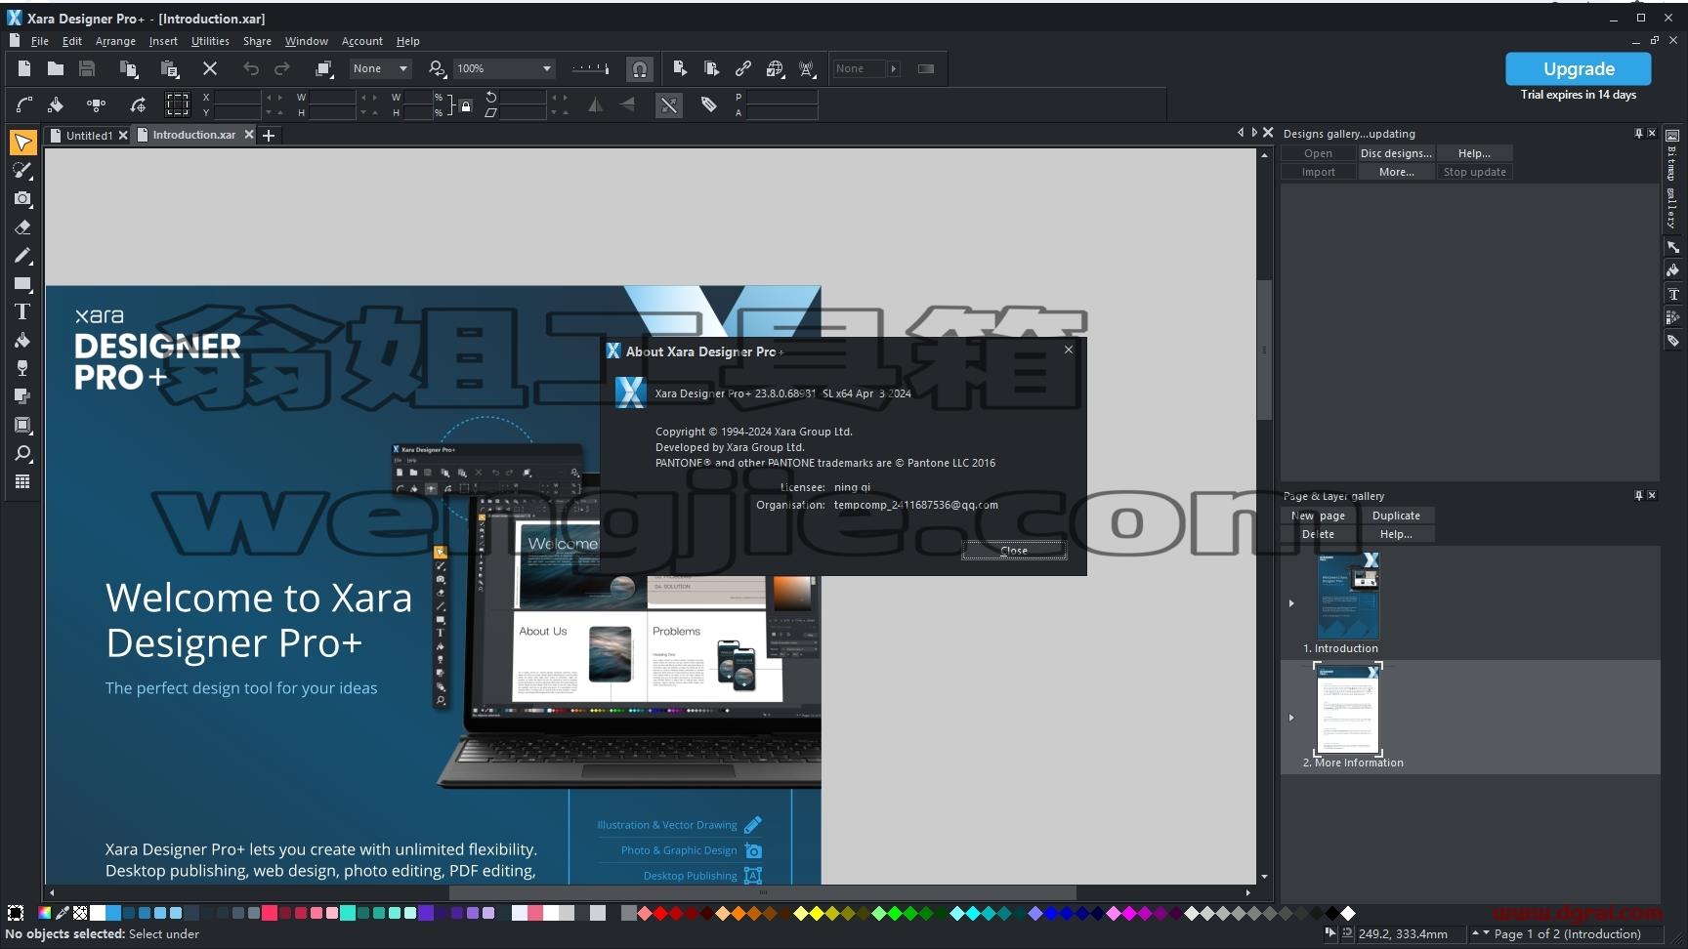Viewport: 1688px width, 949px height.
Task: Click the Link chain icon
Action: point(743,68)
